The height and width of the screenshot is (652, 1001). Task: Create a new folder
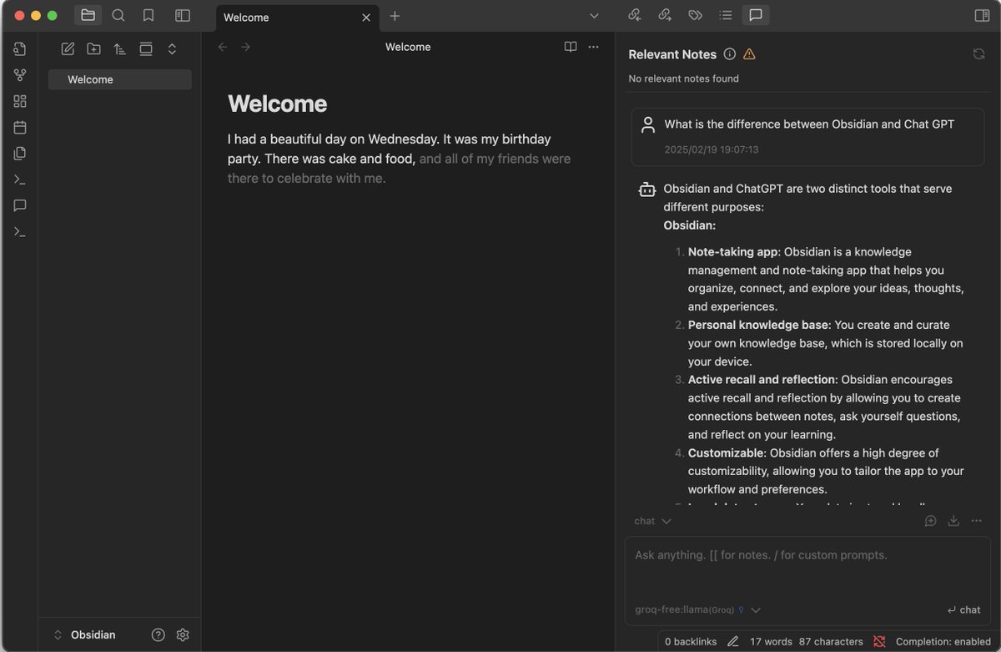(x=93, y=48)
